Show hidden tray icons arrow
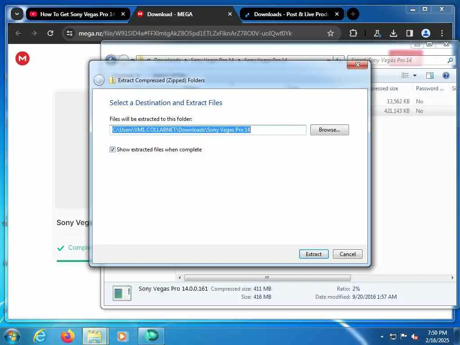The height and width of the screenshot is (345, 460). pos(382,336)
